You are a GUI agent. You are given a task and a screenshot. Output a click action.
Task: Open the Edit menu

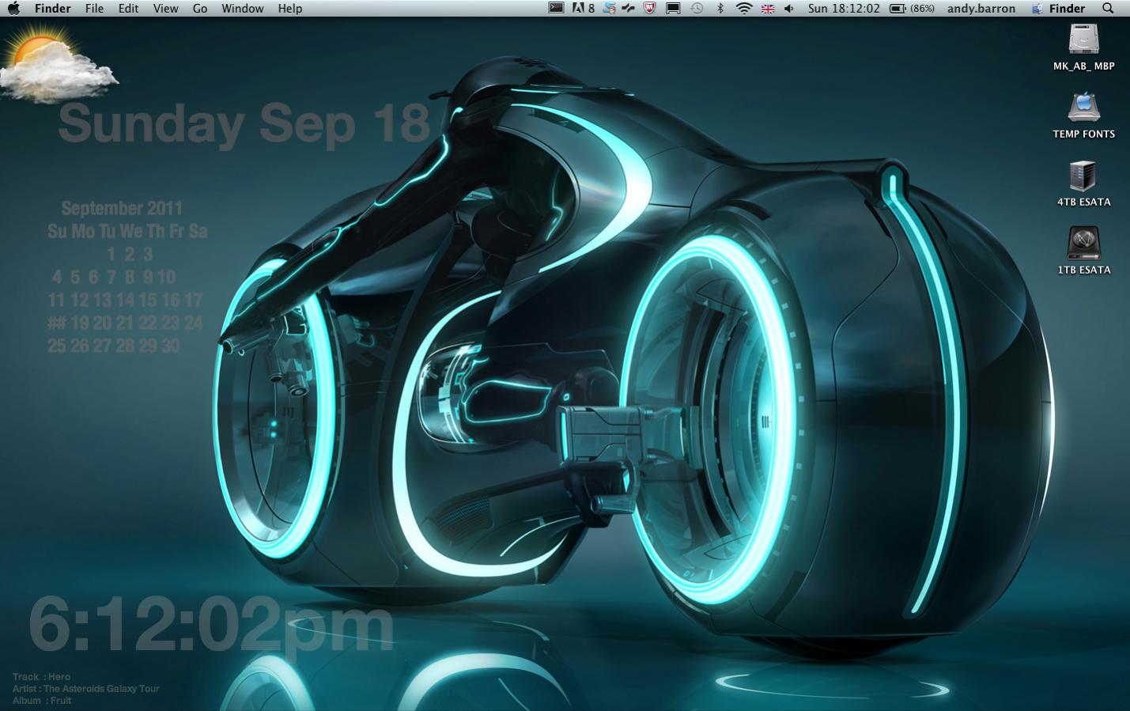(x=128, y=8)
